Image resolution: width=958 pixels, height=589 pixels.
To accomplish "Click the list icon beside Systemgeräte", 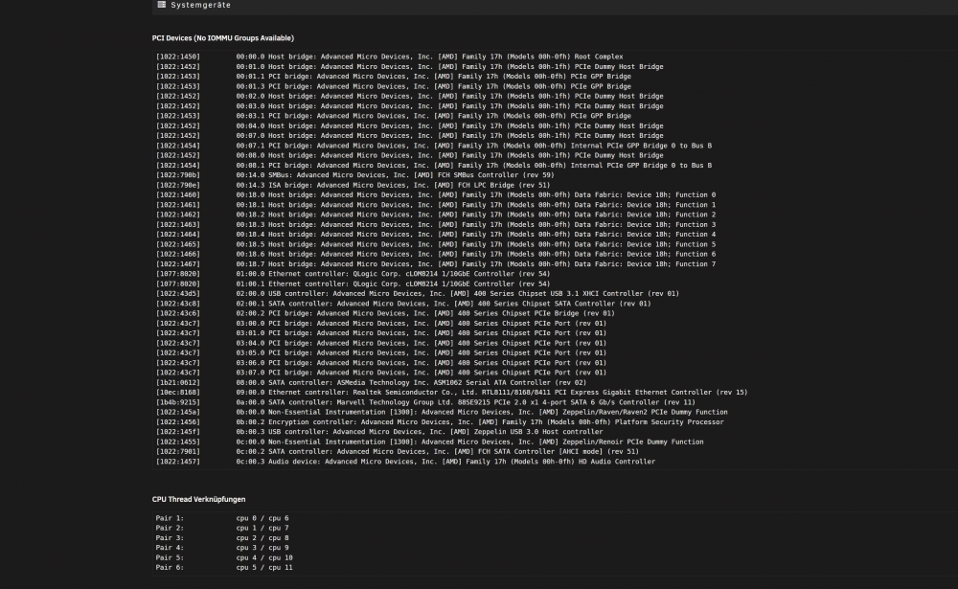I will 161,4.
